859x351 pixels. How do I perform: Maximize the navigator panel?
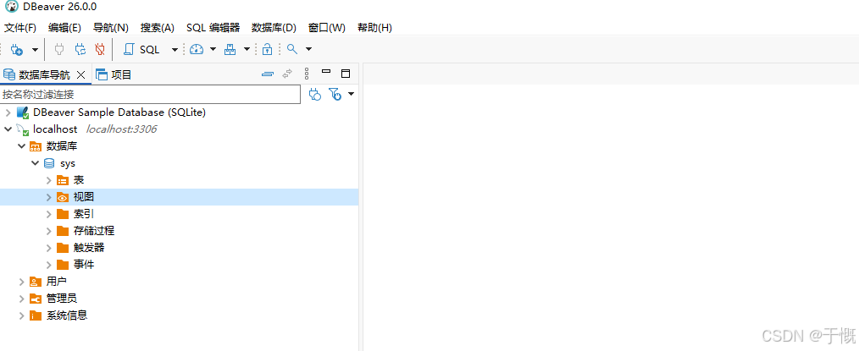pyautogui.click(x=345, y=74)
